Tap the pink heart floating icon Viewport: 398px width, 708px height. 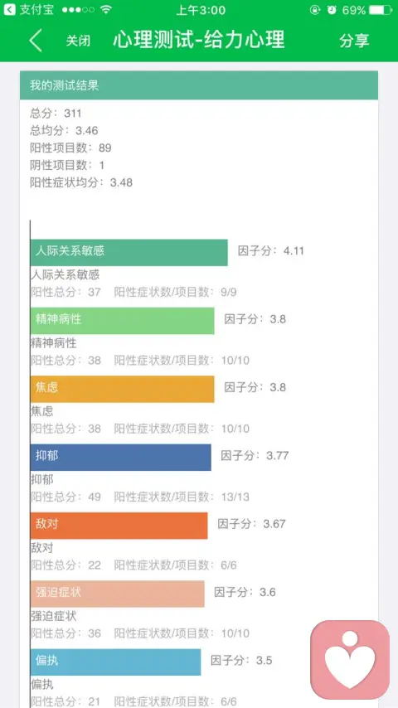coord(350,660)
